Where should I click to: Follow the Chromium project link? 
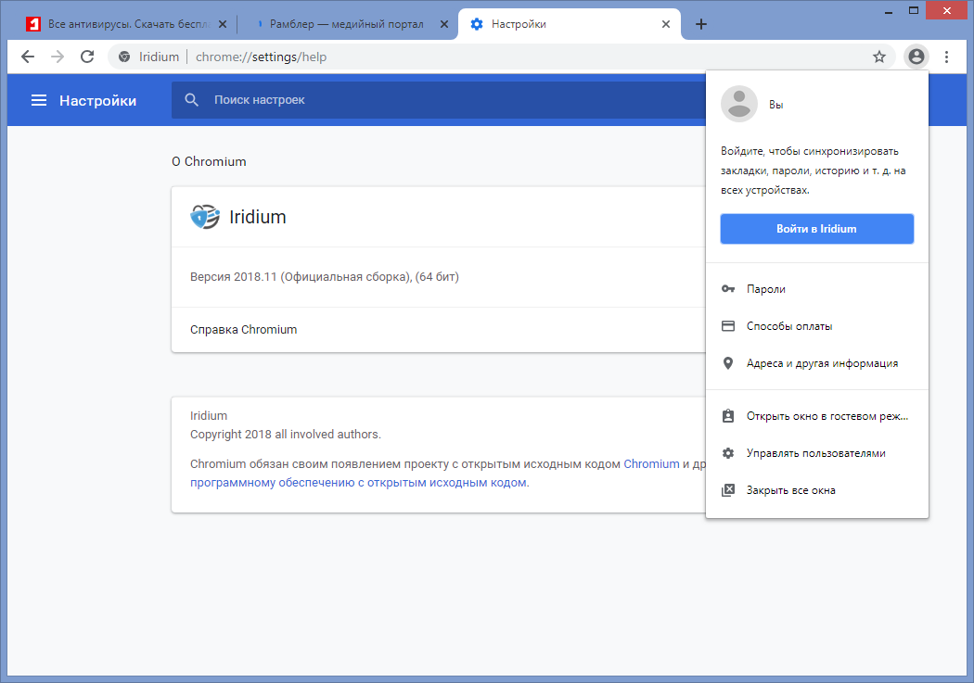point(651,464)
